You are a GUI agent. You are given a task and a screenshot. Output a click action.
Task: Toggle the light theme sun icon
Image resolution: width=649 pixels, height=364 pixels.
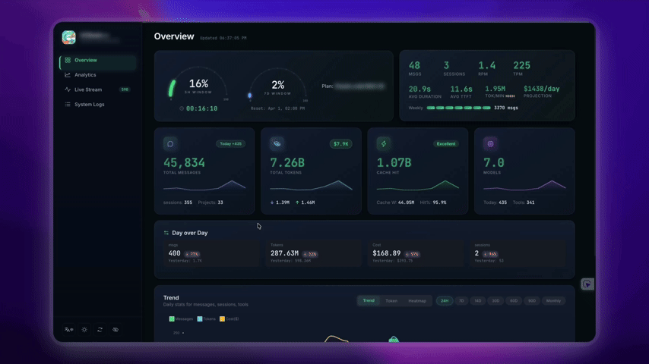pos(84,330)
